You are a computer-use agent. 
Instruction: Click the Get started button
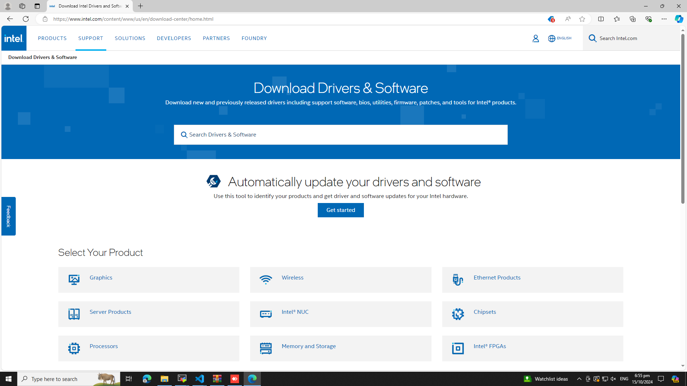pos(341,210)
